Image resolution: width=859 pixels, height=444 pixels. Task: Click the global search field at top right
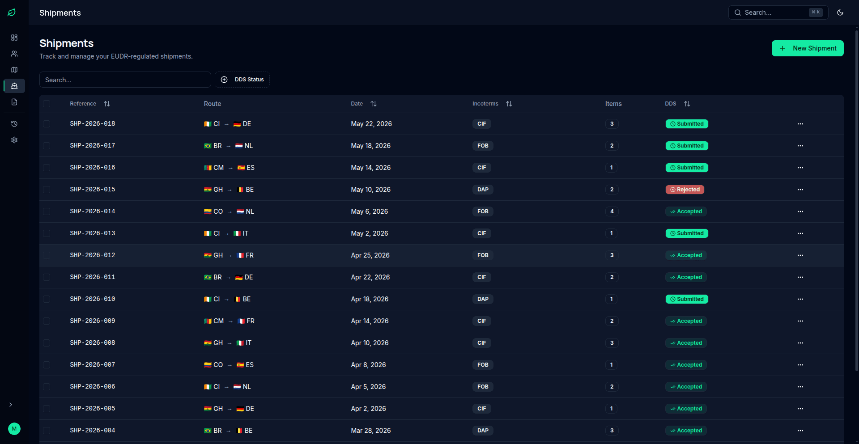[778, 12]
